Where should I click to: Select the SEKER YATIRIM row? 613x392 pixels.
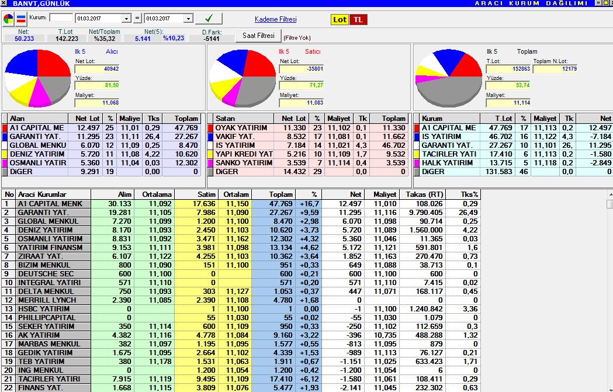tap(241, 327)
